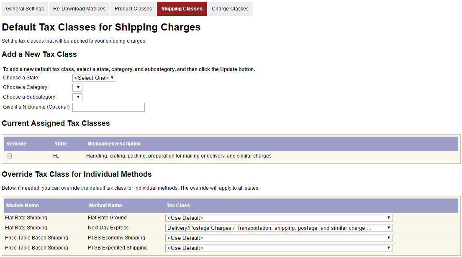The height and width of the screenshot is (257, 462).
Task: Click the Nickname (Optional) text field
Action: (108, 107)
